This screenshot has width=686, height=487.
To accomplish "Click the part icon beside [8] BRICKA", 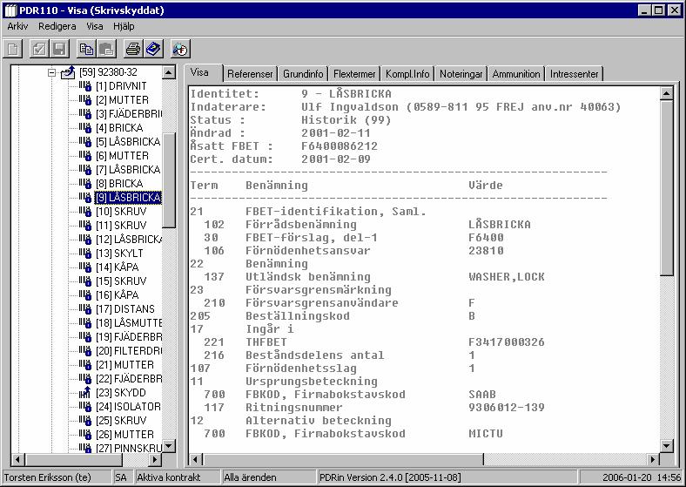I will click(84, 184).
